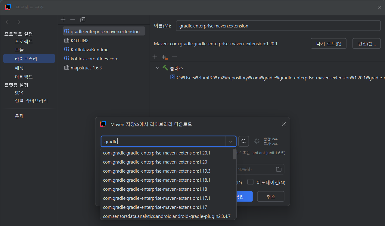Remove a root with the minus icon above the classes tree
This screenshot has height=226, width=385.
tap(174, 57)
